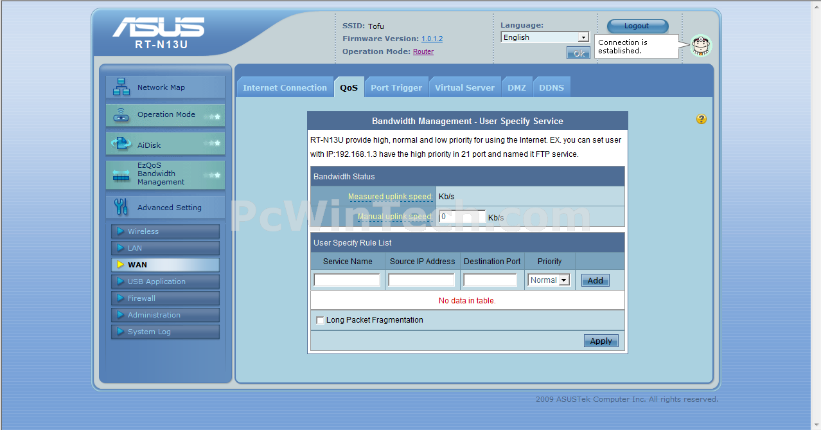Click the yellow help question mark icon

click(702, 119)
